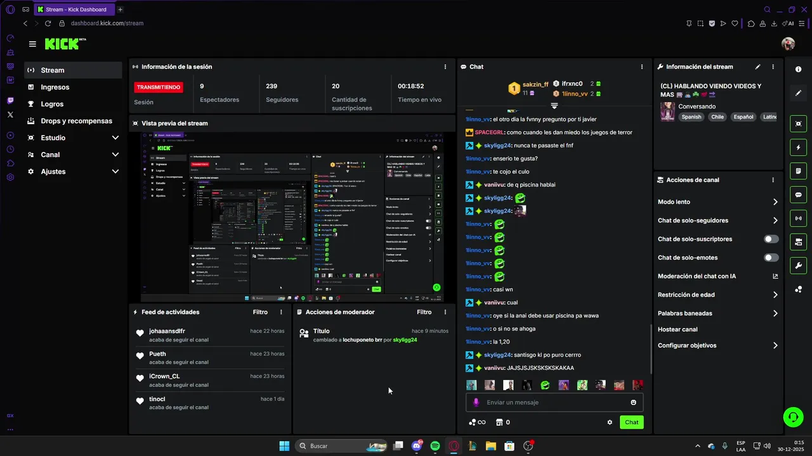
Task: Toggle the lightning bolt widget icon
Action: pos(799,148)
